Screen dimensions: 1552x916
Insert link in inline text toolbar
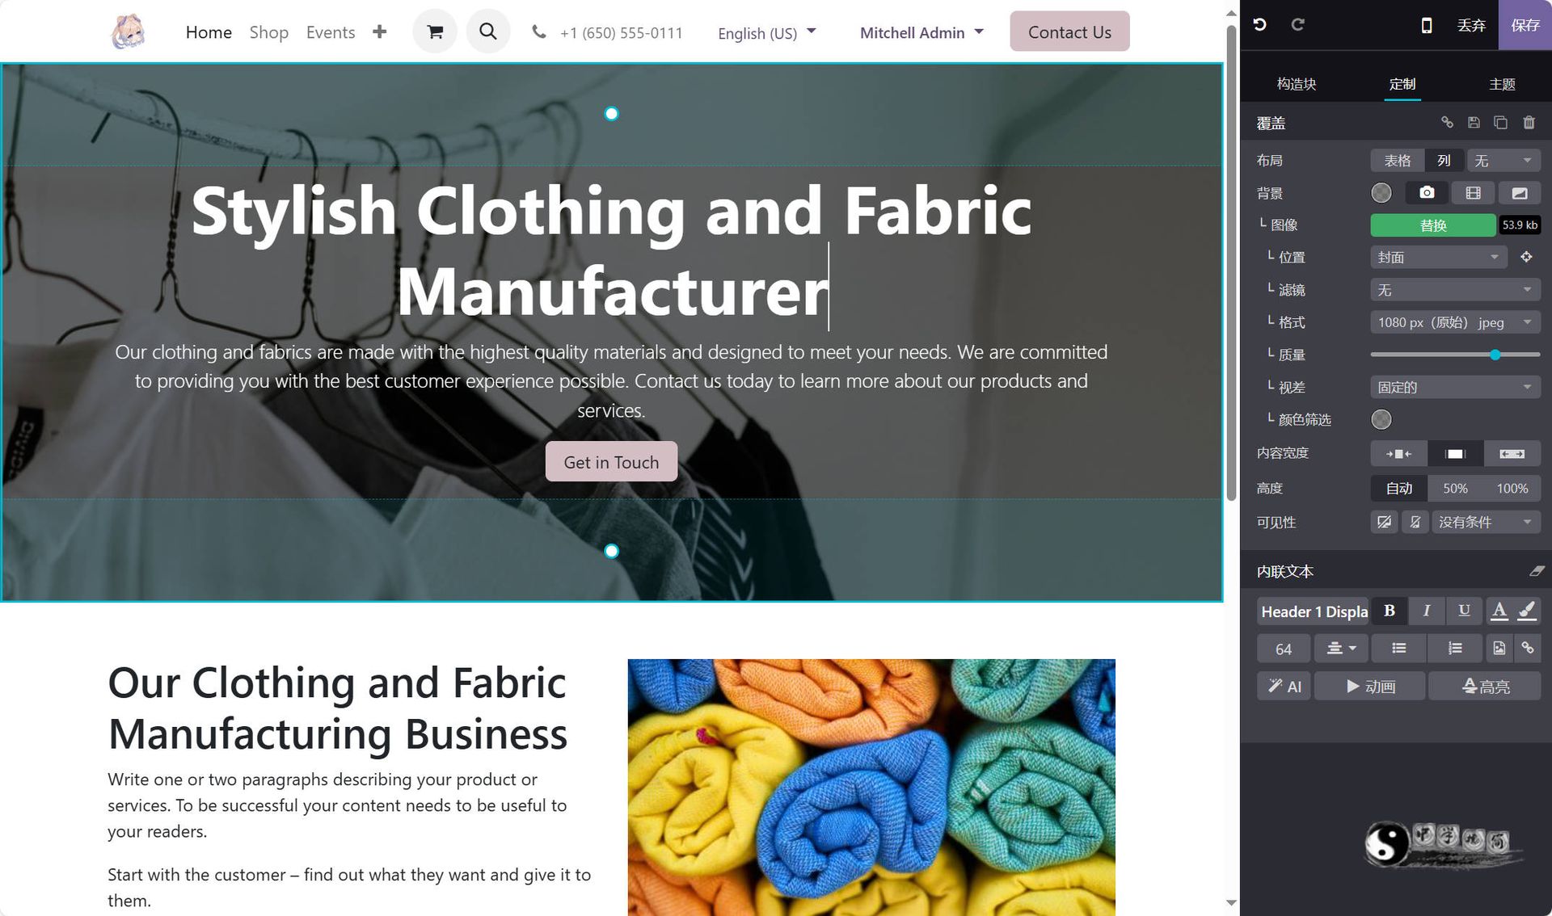click(x=1527, y=648)
